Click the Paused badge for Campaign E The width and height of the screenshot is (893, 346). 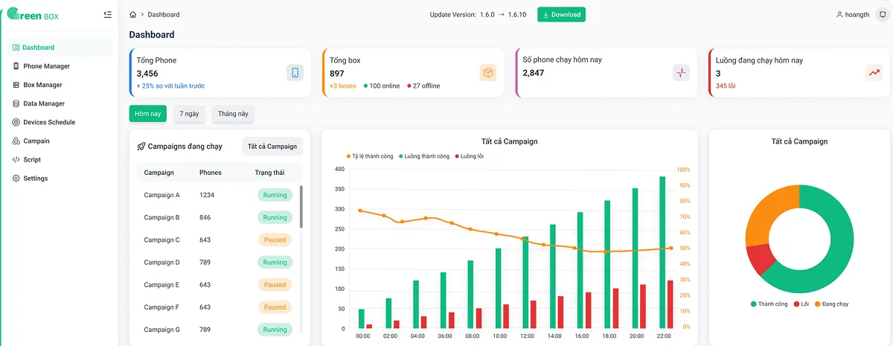(275, 284)
